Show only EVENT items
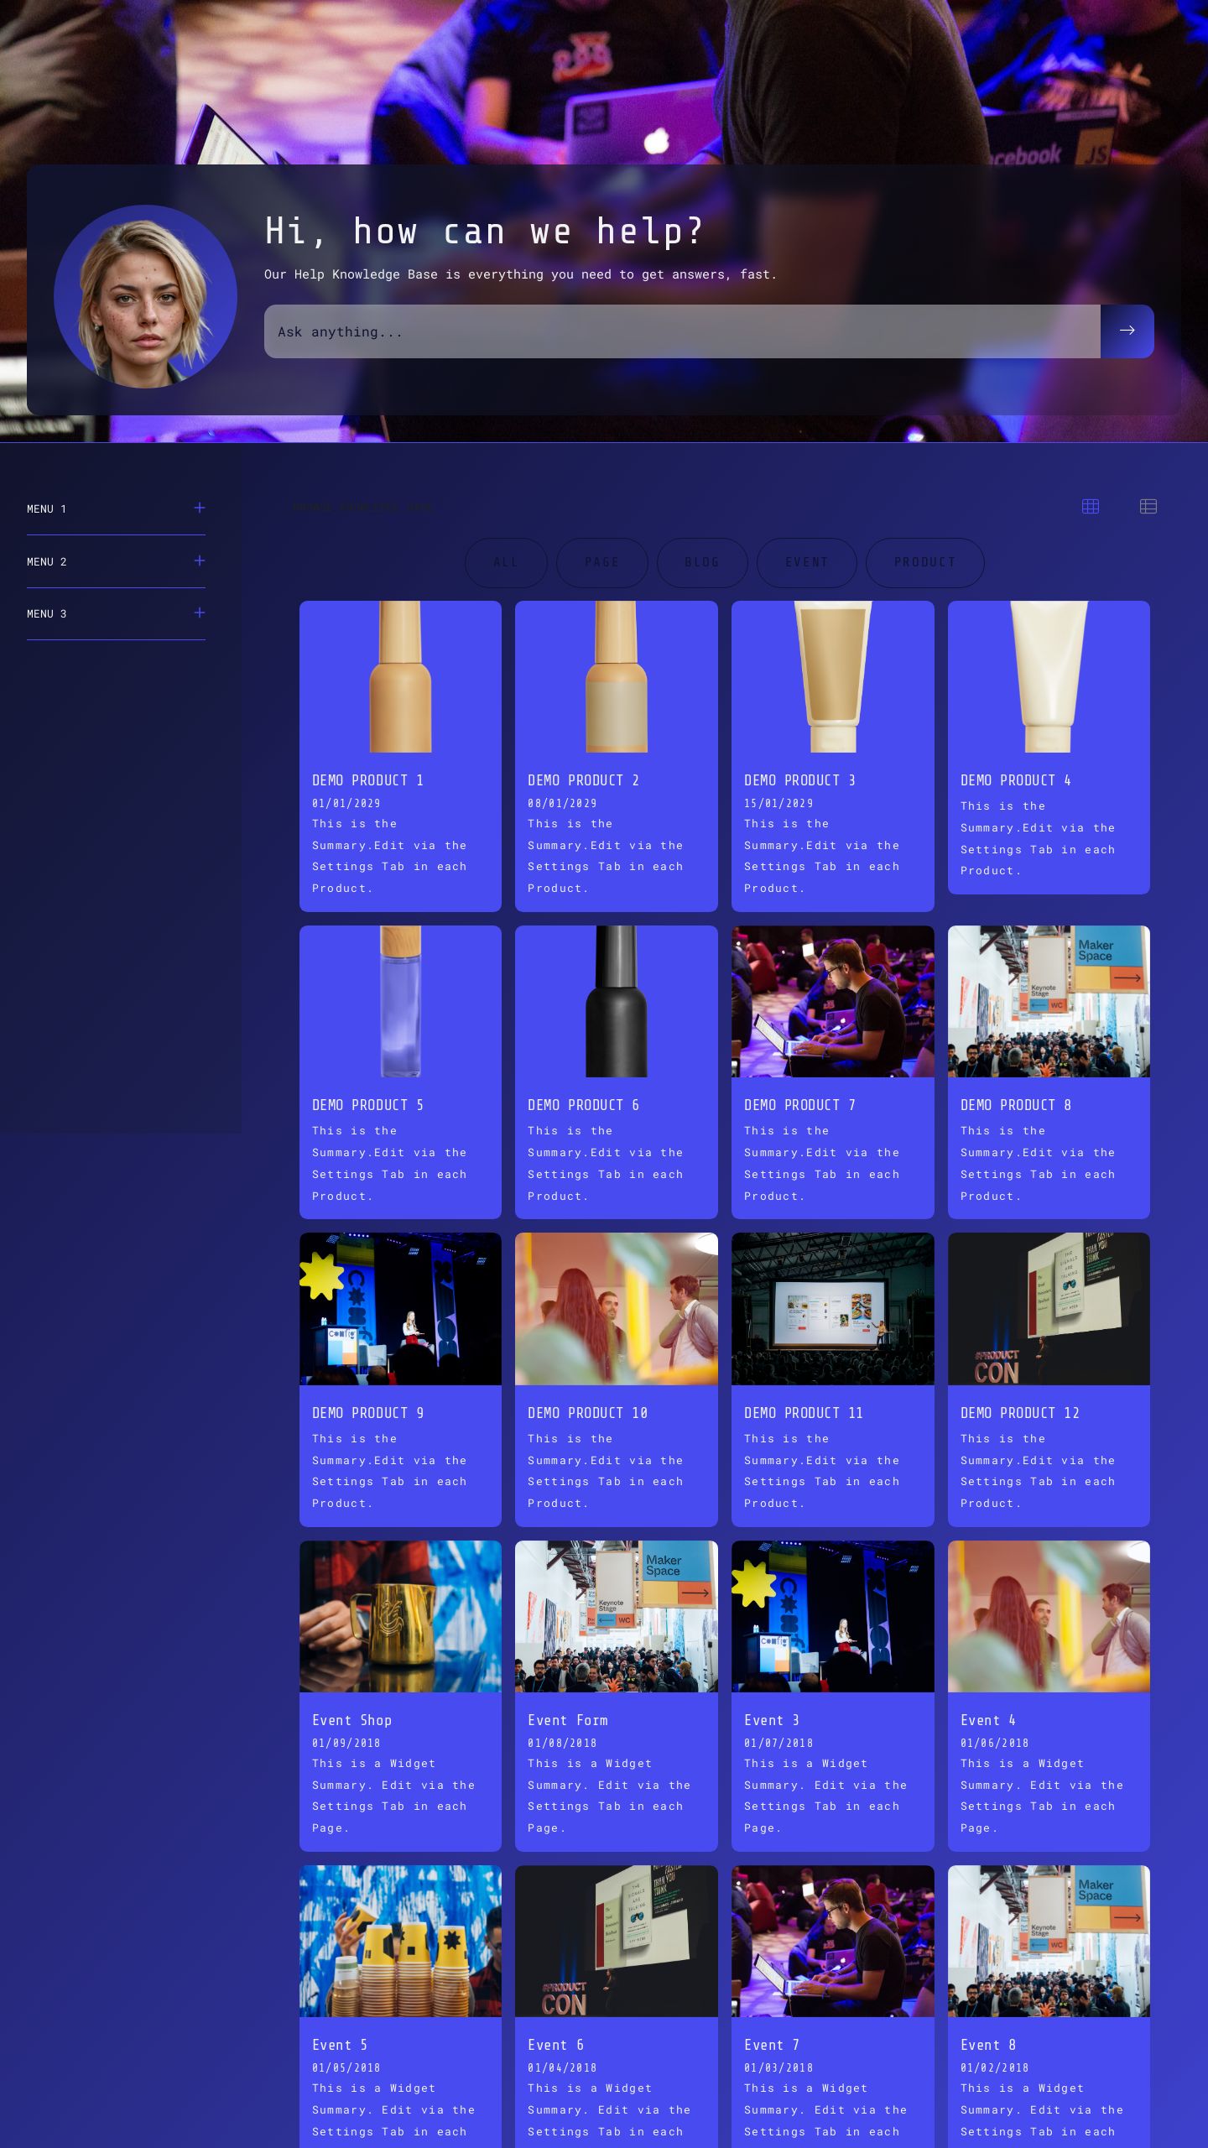 806,562
